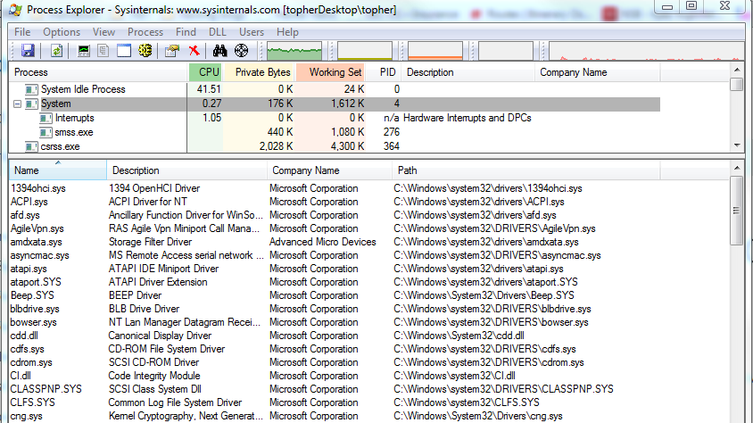Image resolution: width=753 pixels, height=423 pixels.
Task: Select afd.sys driver row
Action: coord(335,215)
